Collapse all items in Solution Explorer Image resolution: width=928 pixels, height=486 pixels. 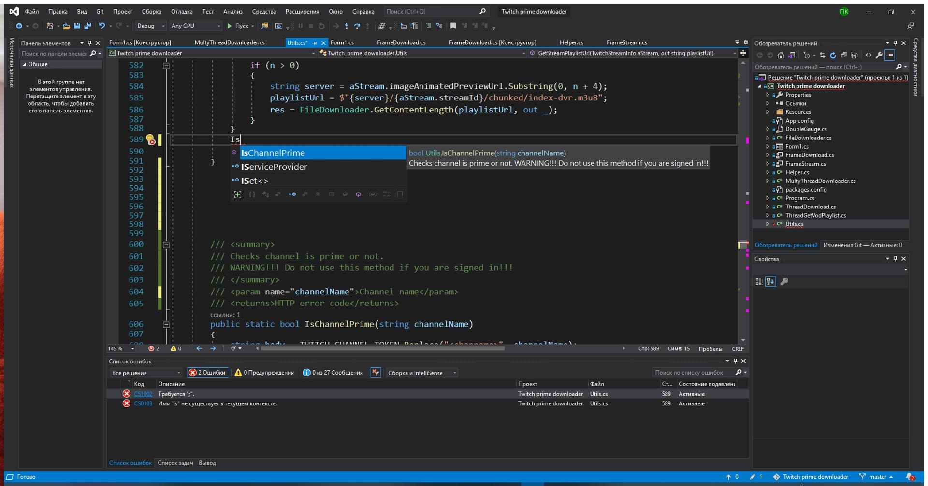point(843,55)
